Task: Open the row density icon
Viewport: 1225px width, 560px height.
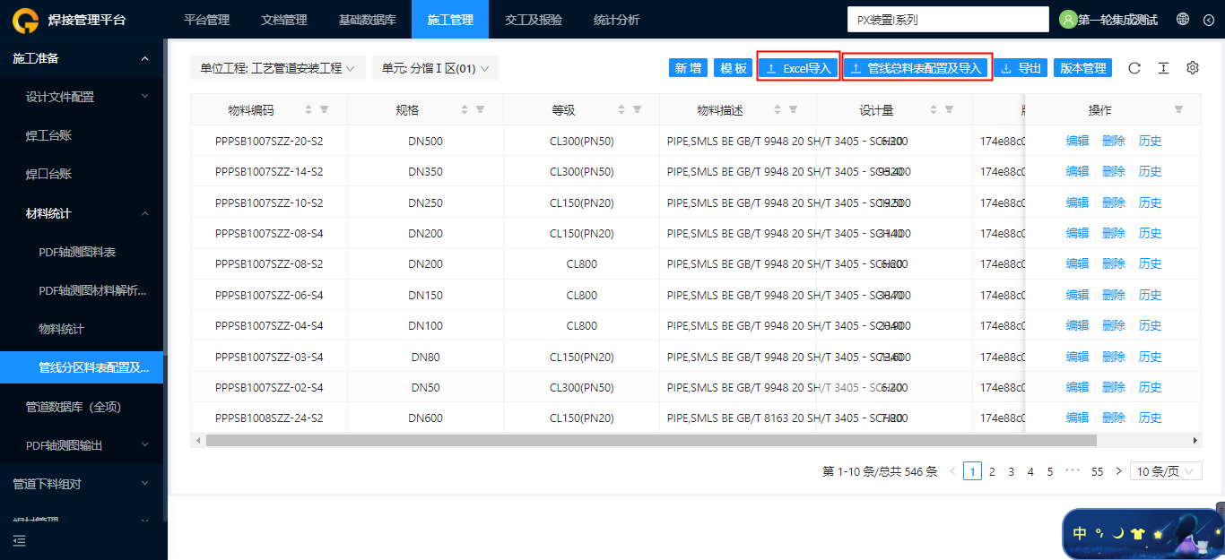Action: pos(1163,68)
